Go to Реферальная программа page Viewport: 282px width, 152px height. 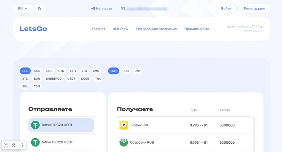tap(156, 29)
